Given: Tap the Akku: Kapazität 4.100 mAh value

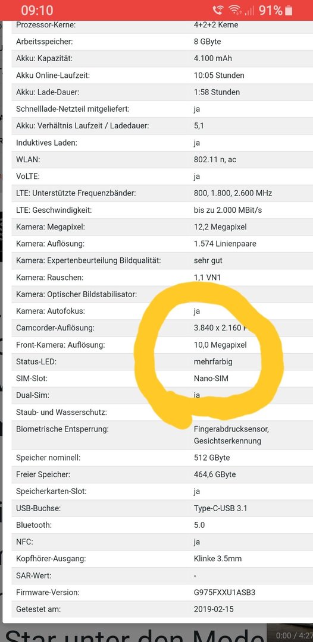Looking at the screenshot, I should (x=212, y=58).
